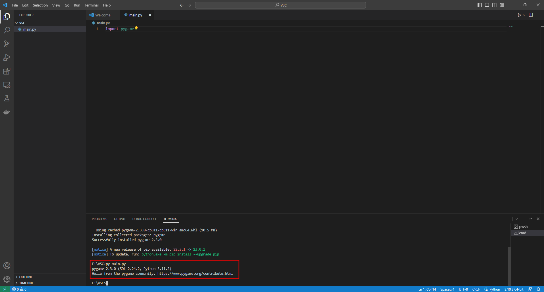Select the TERMINAL panel tab
The width and height of the screenshot is (544, 292).
[171, 219]
